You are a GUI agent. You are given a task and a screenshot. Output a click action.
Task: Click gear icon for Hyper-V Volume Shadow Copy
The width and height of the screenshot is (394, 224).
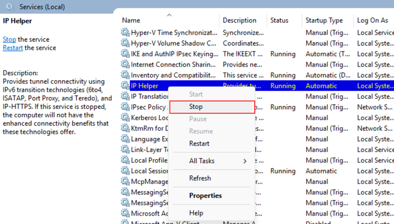point(125,43)
